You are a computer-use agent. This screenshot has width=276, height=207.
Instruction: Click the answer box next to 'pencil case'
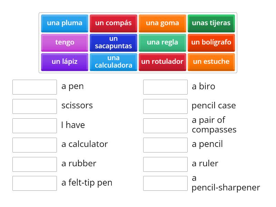pyautogui.click(x=165, y=106)
